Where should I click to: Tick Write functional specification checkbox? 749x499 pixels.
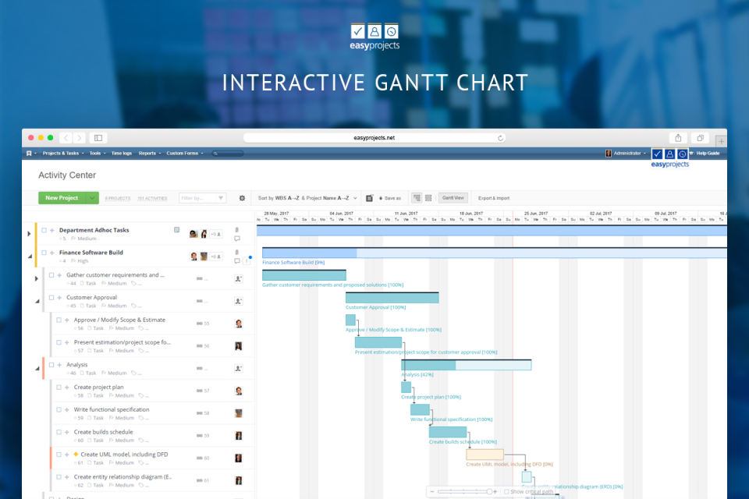coord(59,409)
